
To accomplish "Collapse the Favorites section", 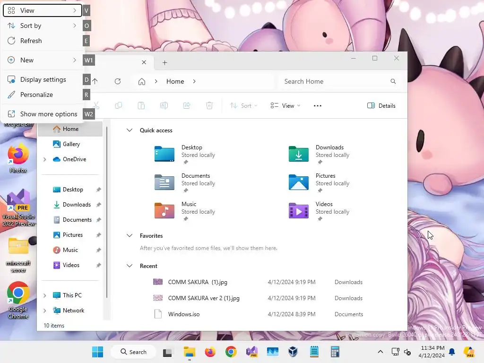I will (x=130, y=235).
